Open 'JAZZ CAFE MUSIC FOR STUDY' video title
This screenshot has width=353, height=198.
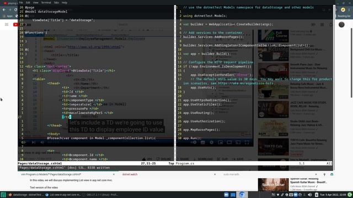[308, 105]
